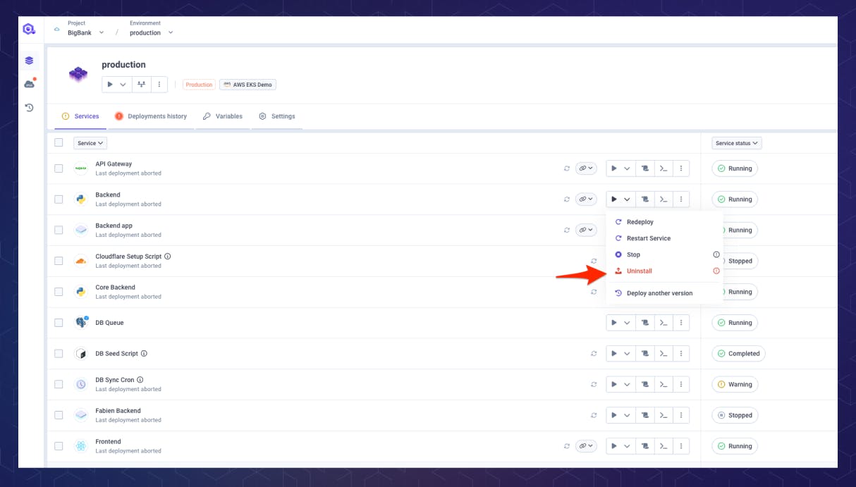The height and width of the screenshot is (487, 856).
Task: Expand the Service status filter dropdown
Action: point(737,143)
